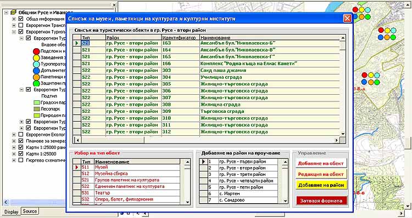Toggle the Карти 1:25000 layer checkbox

pyautogui.click(x=21, y=154)
